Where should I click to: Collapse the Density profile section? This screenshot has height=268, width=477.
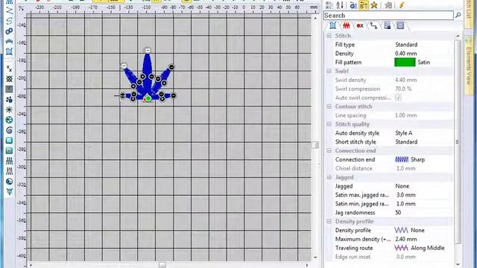(x=329, y=222)
